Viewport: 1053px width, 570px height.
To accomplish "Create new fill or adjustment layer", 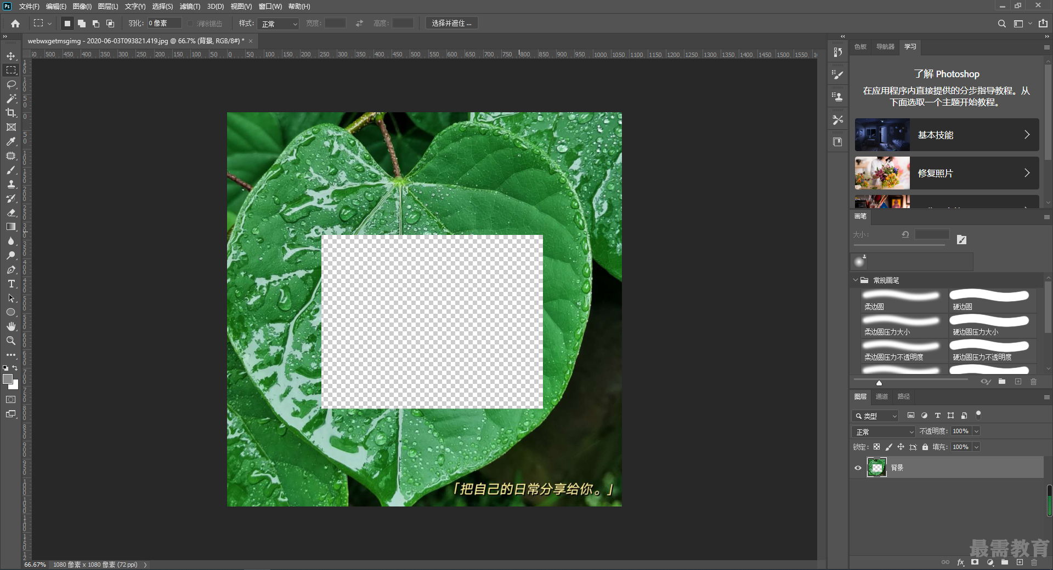I will (990, 562).
